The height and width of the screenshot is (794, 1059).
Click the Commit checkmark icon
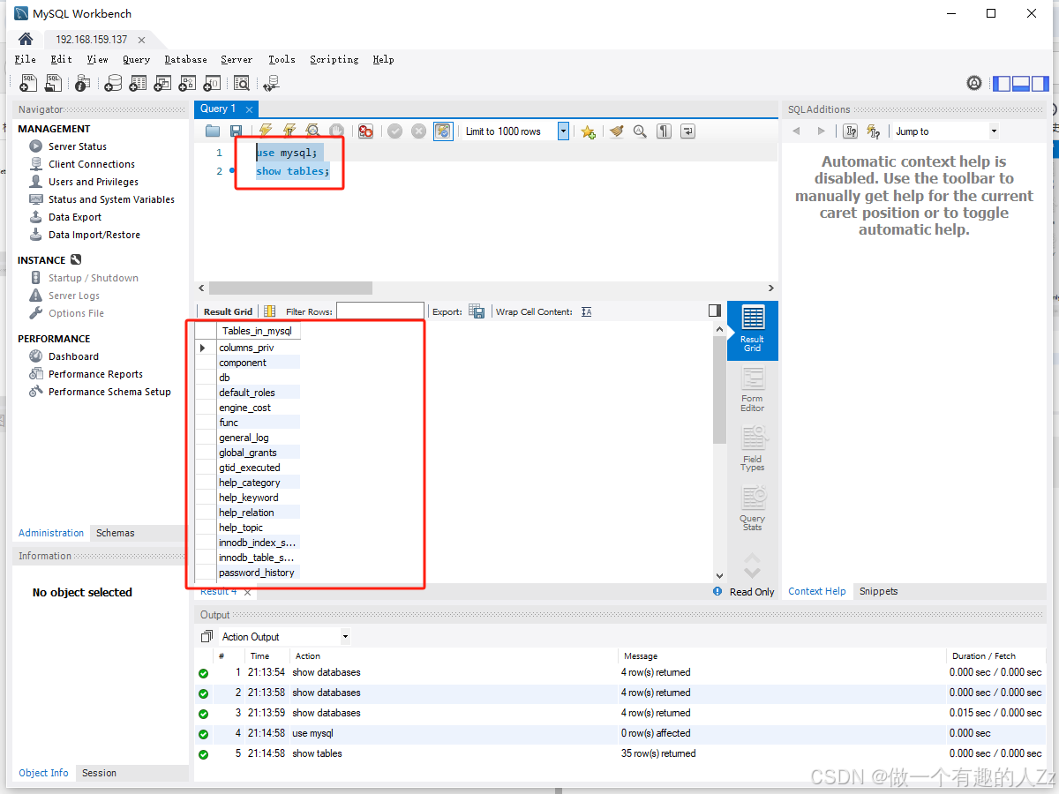(x=394, y=131)
